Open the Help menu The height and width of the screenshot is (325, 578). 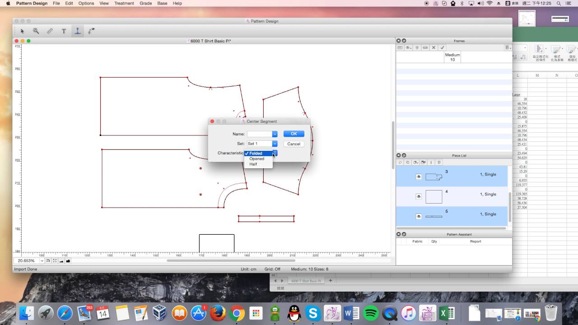[177, 3]
